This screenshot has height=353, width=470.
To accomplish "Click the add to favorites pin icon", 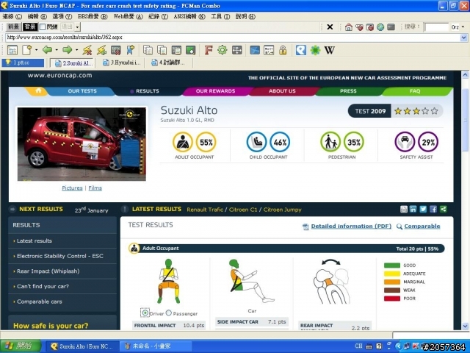I will coord(131,50).
